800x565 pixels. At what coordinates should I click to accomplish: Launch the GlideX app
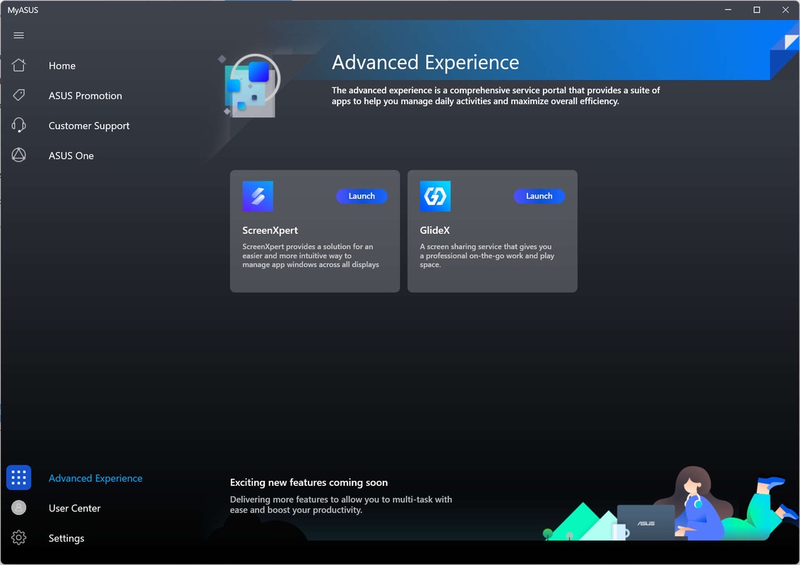click(539, 196)
